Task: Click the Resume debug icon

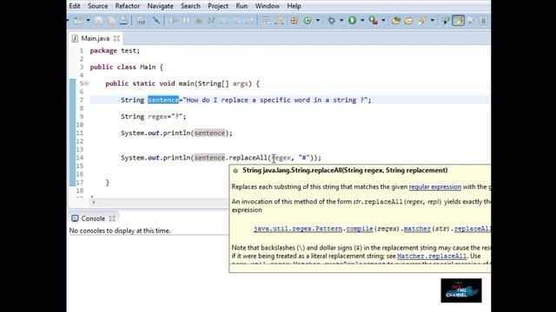Action: 173,21
